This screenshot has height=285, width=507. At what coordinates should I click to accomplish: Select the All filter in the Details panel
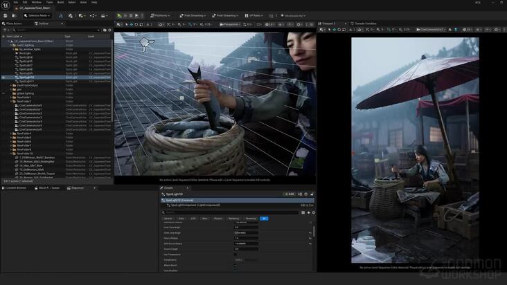(264, 219)
